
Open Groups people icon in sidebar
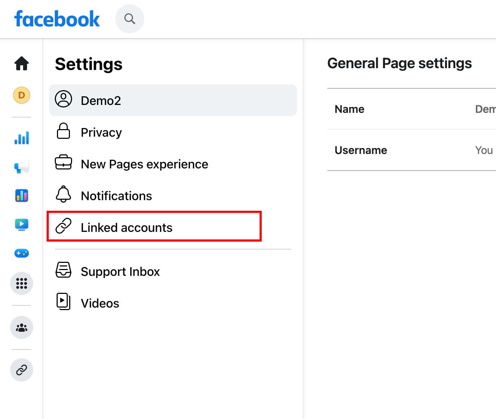(x=22, y=327)
